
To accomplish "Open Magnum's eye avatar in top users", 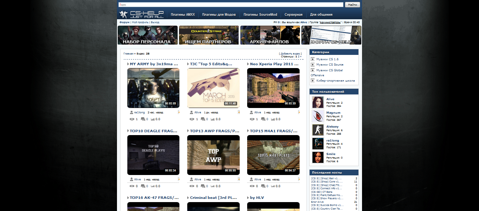I will [318, 116].
